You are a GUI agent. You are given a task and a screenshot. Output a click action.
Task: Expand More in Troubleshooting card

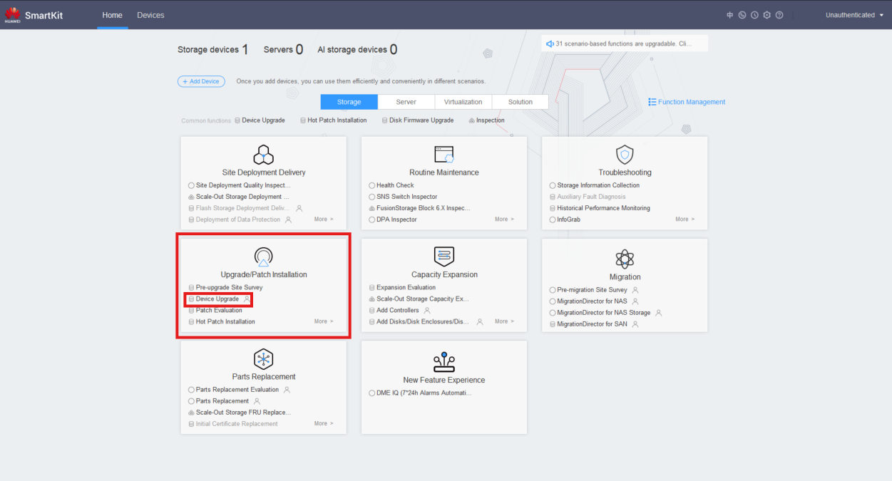pyautogui.click(x=685, y=219)
